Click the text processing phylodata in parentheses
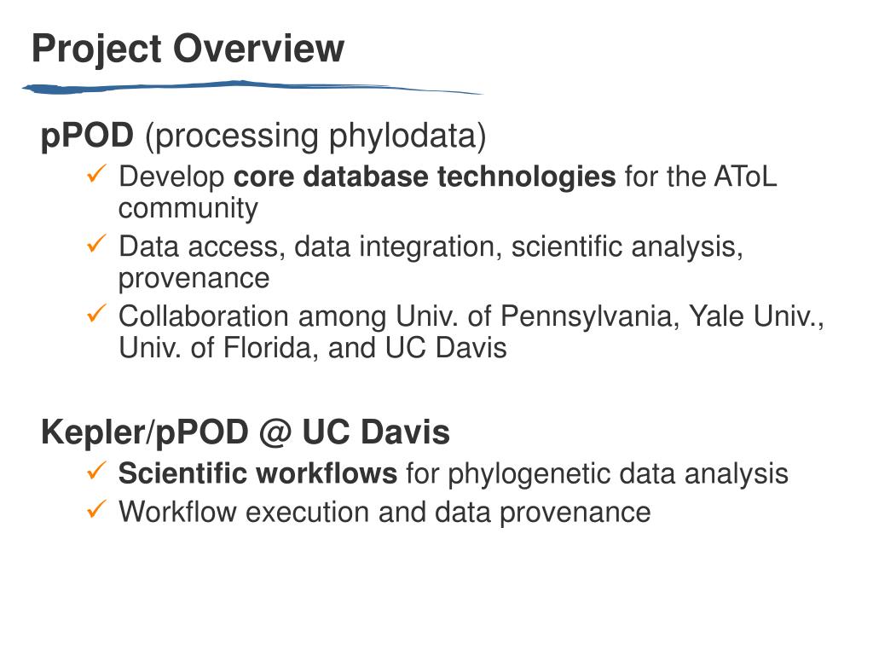The height and width of the screenshot is (655, 873). (x=315, y=136)
